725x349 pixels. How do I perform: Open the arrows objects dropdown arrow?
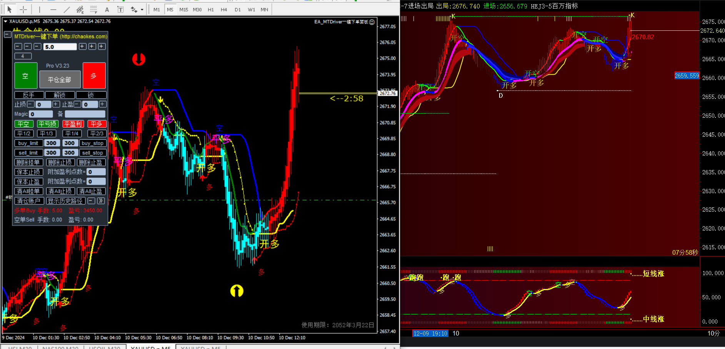[x=142, y=10]
